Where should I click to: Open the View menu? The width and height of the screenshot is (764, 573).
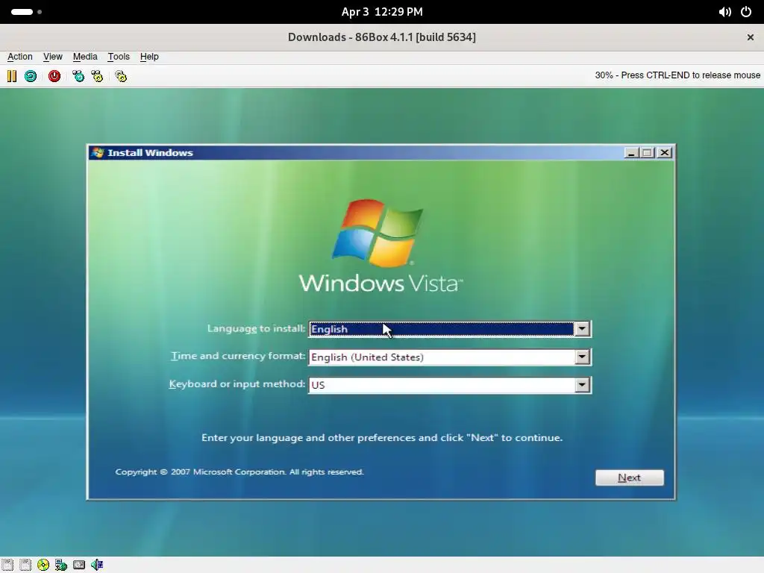[53, 57]
